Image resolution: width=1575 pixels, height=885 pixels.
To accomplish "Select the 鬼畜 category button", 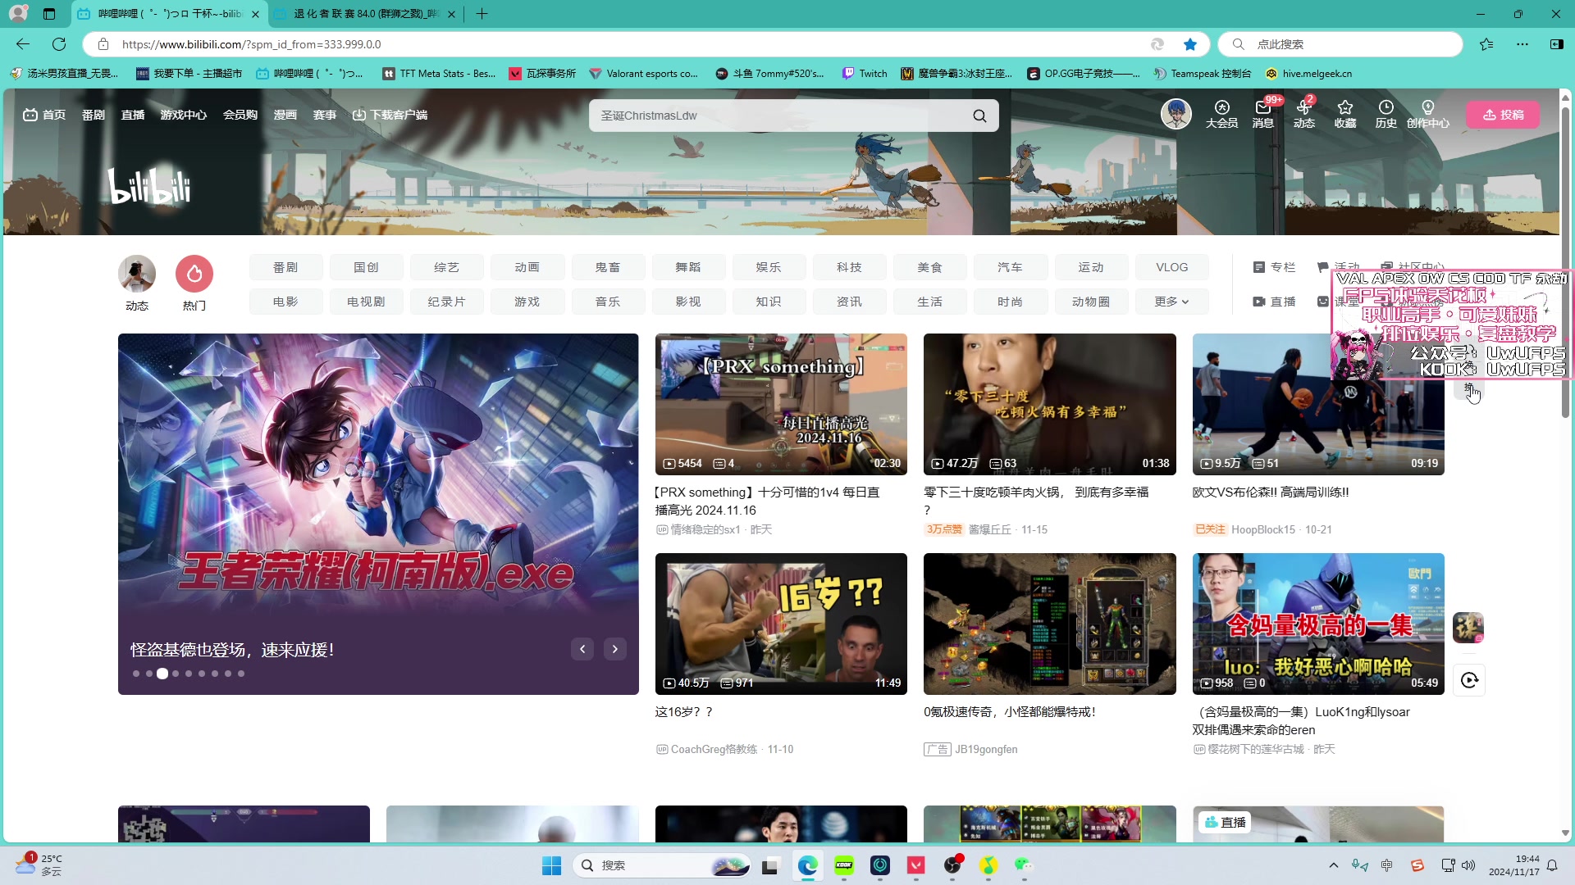I will click(x=607, y=267).
